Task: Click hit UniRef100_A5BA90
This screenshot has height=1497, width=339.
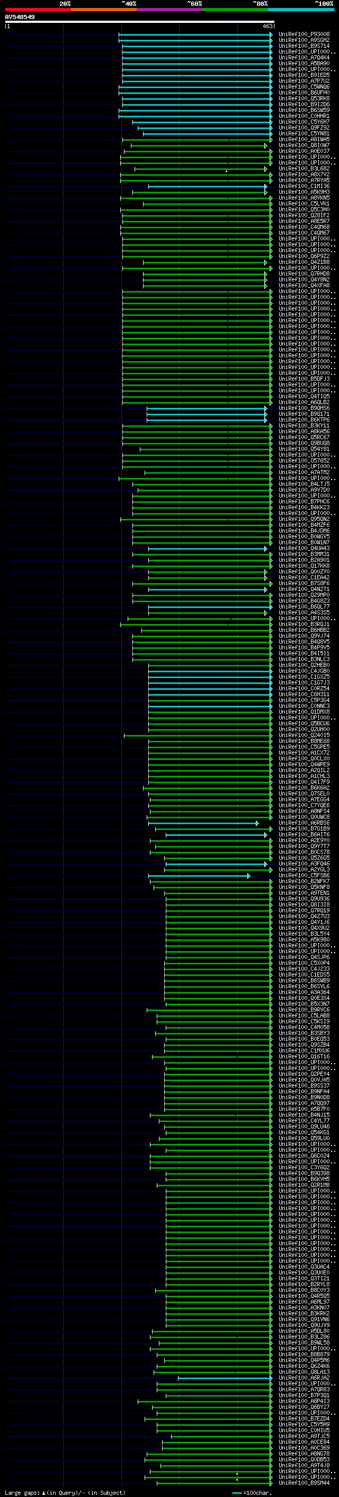Action: click(304, 63)
